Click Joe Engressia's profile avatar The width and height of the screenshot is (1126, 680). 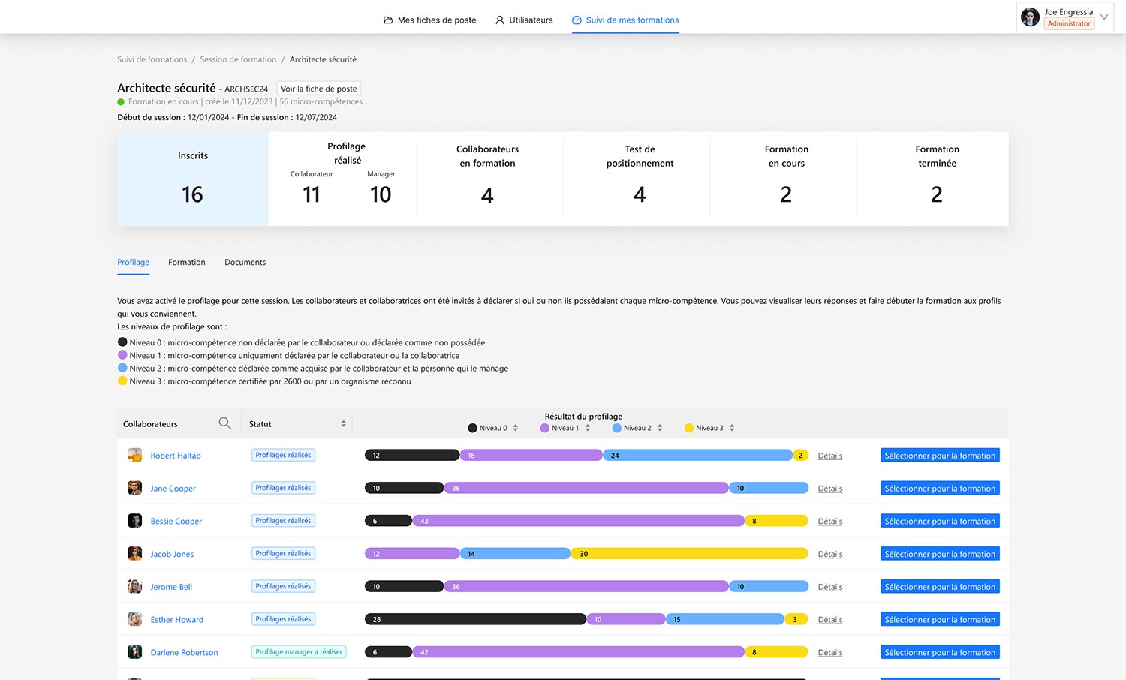pyautogui.click(x=1031, y=17)
